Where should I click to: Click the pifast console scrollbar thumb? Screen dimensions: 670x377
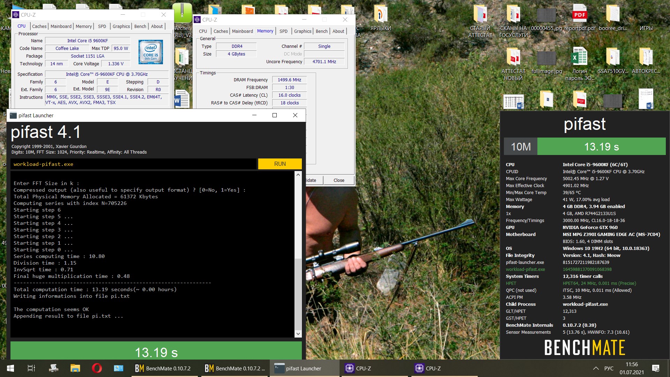(x=298, y=294)
